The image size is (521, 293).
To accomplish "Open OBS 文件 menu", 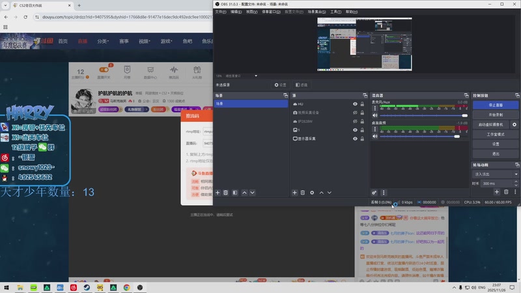I will point(221,12).
